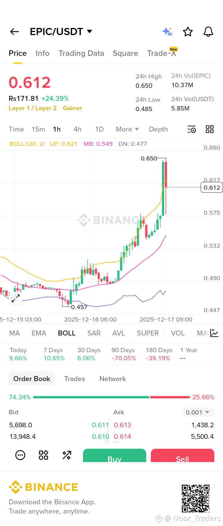Tap the 30 Days 6.06% performance
Viewport: 223px width, 526px height.
[x=89, y=354]
